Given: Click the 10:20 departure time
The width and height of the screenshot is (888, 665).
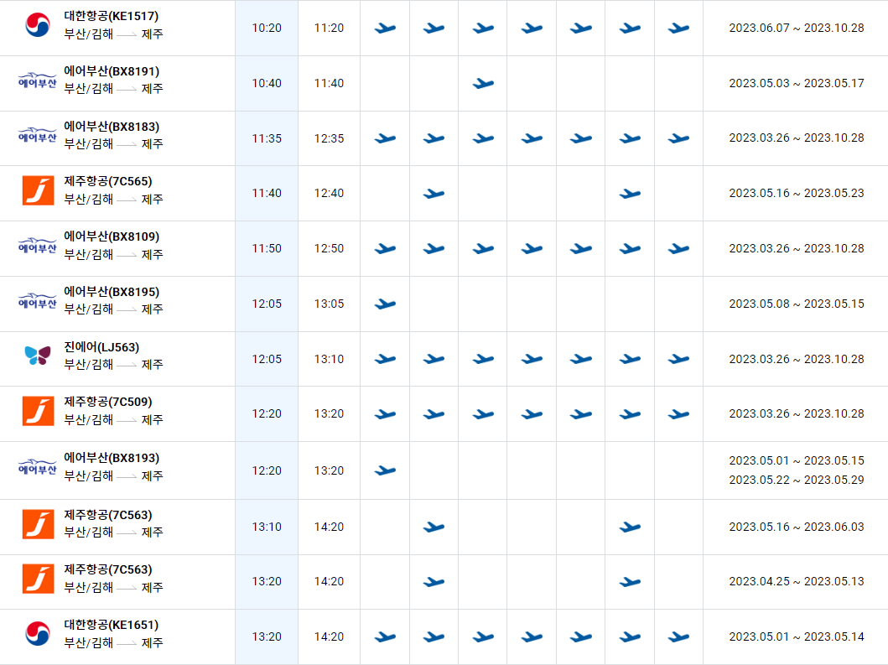Looking at the screenshot, I should (x=267, y=28).
